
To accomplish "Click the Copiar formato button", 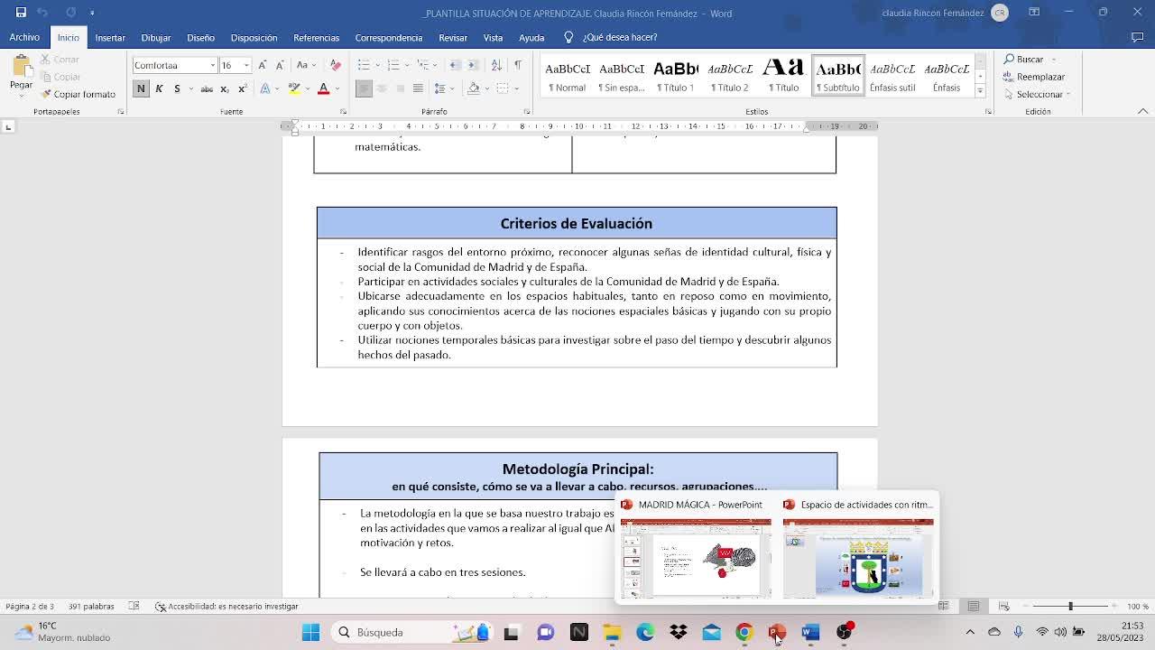I will coord(78,94).
